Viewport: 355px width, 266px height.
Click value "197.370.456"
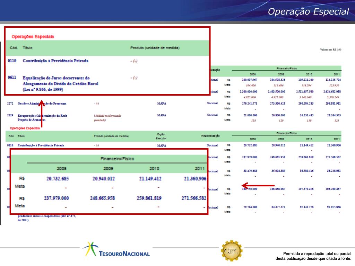[x=306, y=189]
